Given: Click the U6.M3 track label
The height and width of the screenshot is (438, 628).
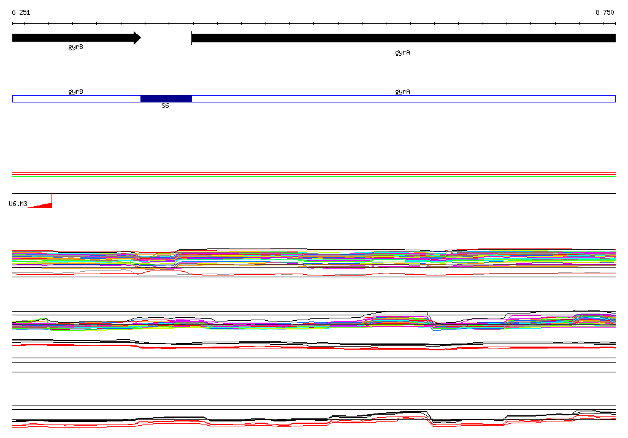Looking at the screenshot, I should point(18,204).
